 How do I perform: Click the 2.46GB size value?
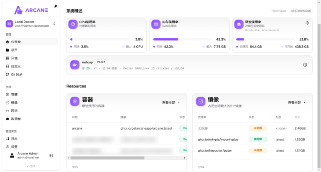coord(300,128)
